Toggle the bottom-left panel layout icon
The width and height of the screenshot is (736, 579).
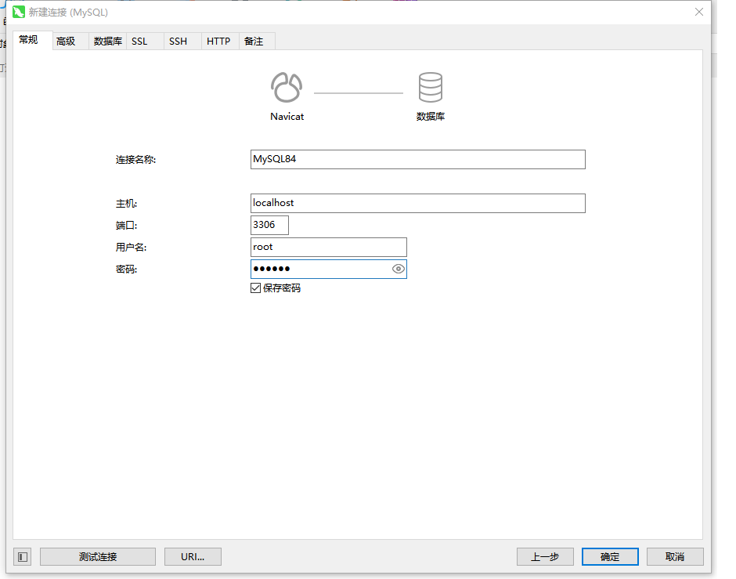[x=23, y=556]
